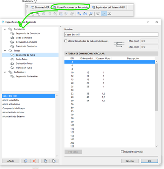Image resolution: width=164 pixels, height=169 pixels.
Task: Select Transición Conducto in tree
Action: (x=26, y=46)
